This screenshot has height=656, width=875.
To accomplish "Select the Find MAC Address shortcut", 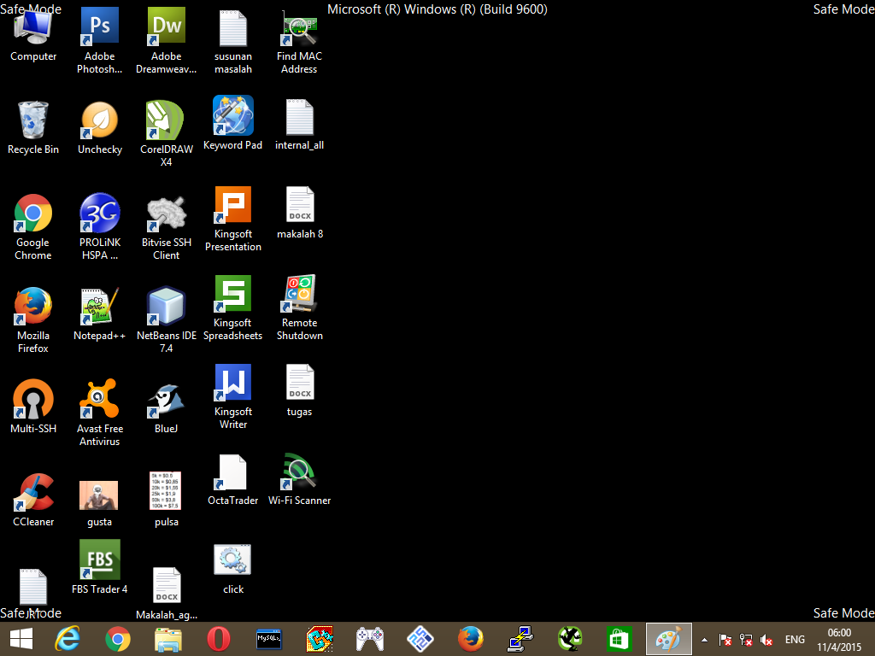I will pyautogui.click(x=300, y=42).
